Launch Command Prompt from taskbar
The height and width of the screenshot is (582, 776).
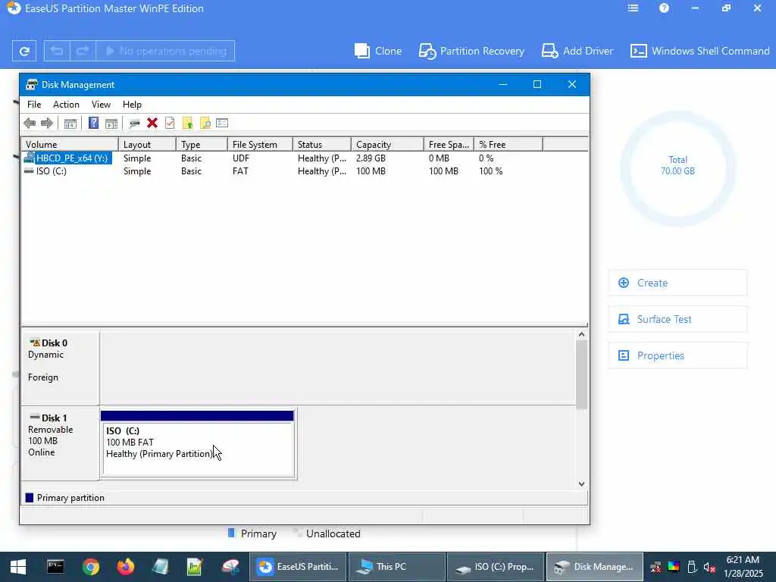[x=55, y=567]
